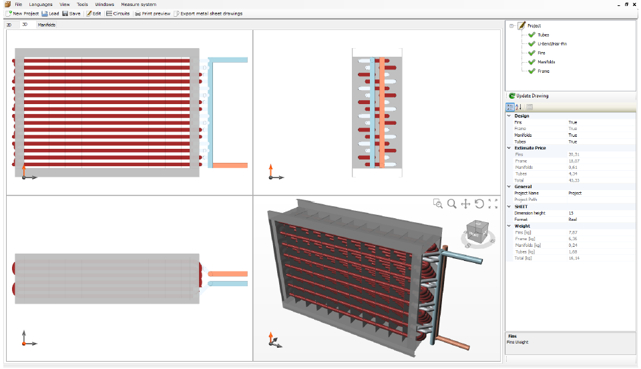
Task: Open the Windows menu
Action: click(x=104, y=4)
